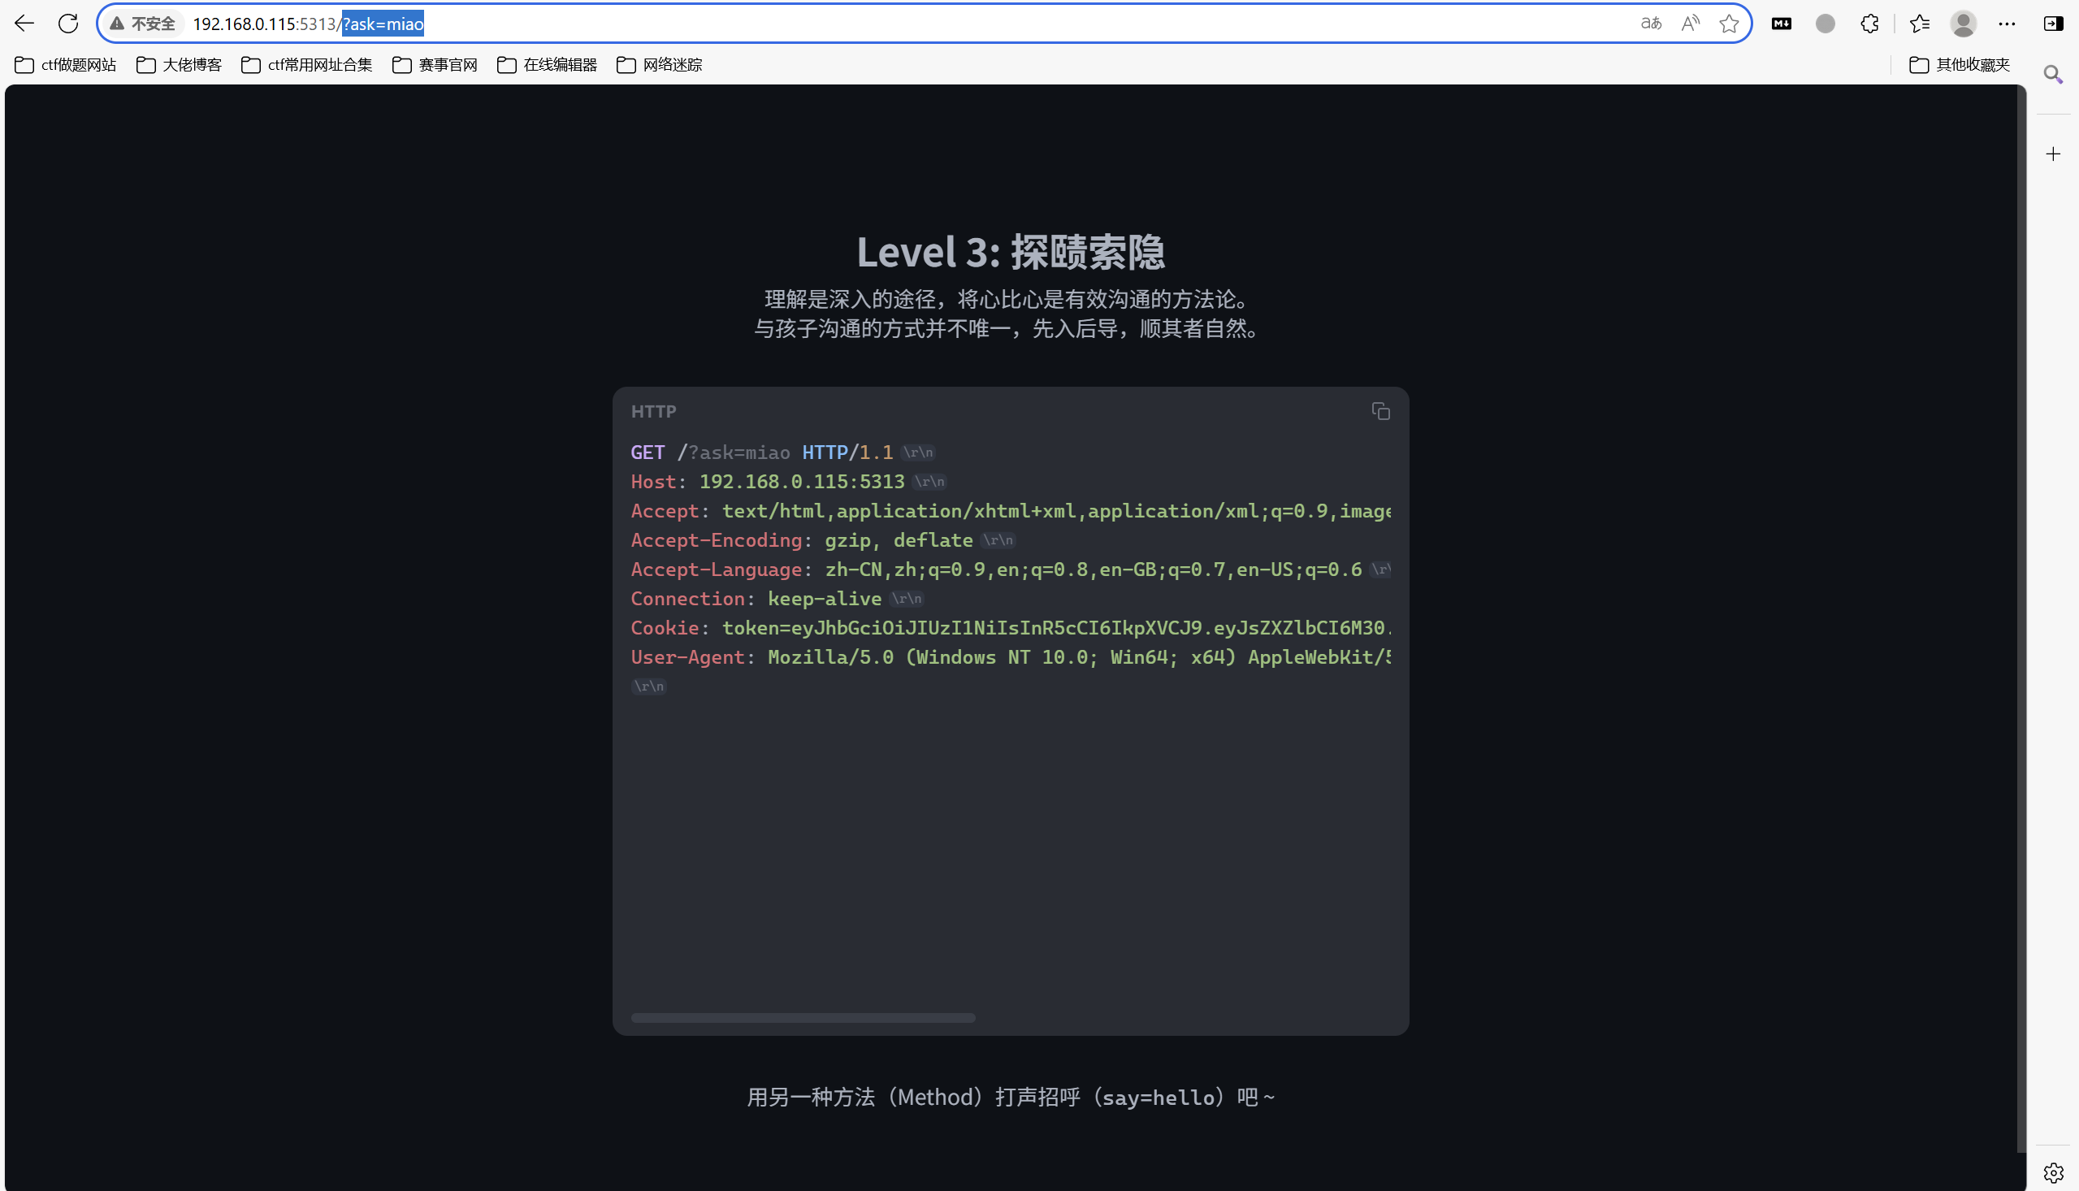Screen dimensions: 2079x1191
Task: Open the favorites list icon
Action: pos(1920,24)
